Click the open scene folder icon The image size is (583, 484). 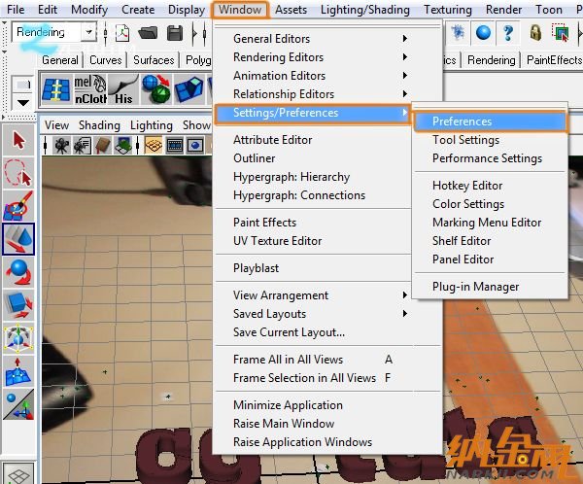pos(149,33)
